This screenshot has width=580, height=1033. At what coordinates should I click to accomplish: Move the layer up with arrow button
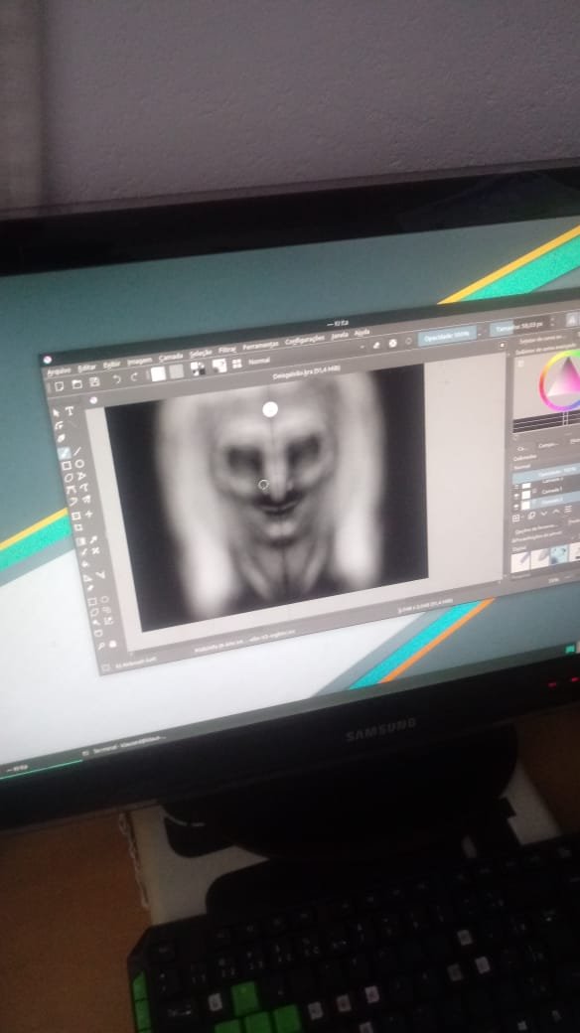point(555,513)
